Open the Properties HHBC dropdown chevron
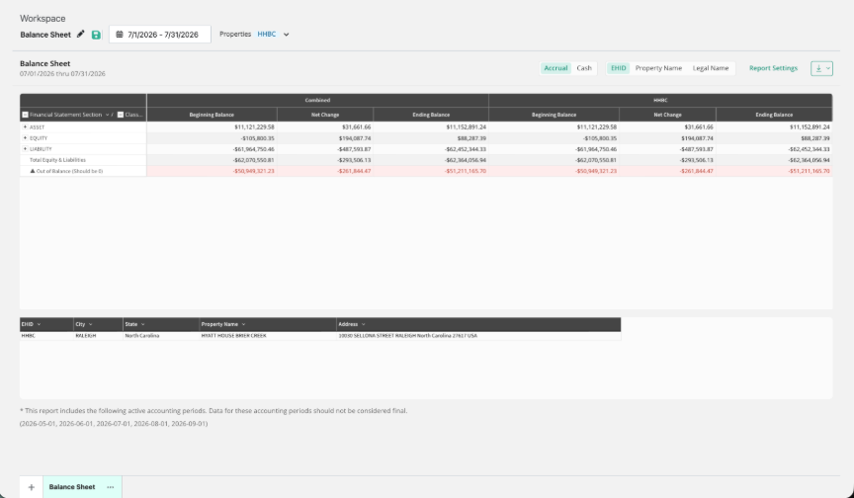This screenshot has width=854, height=498. (x=286, y=35)
